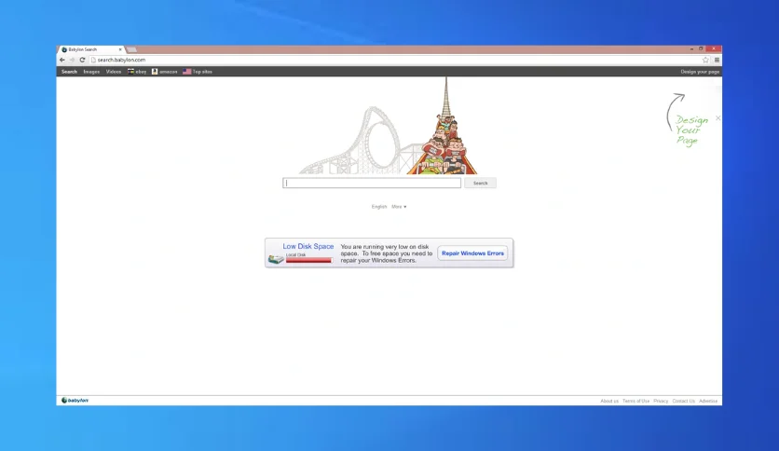Click the Search button
Viewport: 779px width, 451px height.
pyautogui.click(x=480, y=183)
